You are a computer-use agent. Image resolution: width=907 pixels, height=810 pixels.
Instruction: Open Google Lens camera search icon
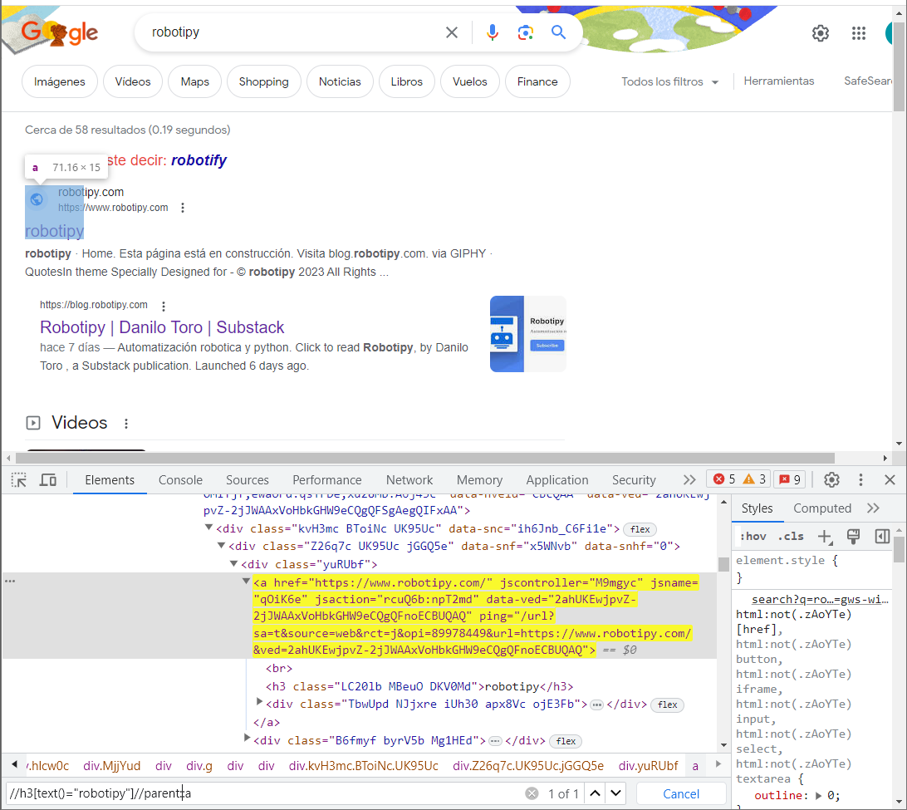click(x=525, y=32)
